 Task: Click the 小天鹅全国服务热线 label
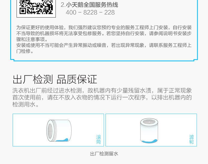[92, 5]
